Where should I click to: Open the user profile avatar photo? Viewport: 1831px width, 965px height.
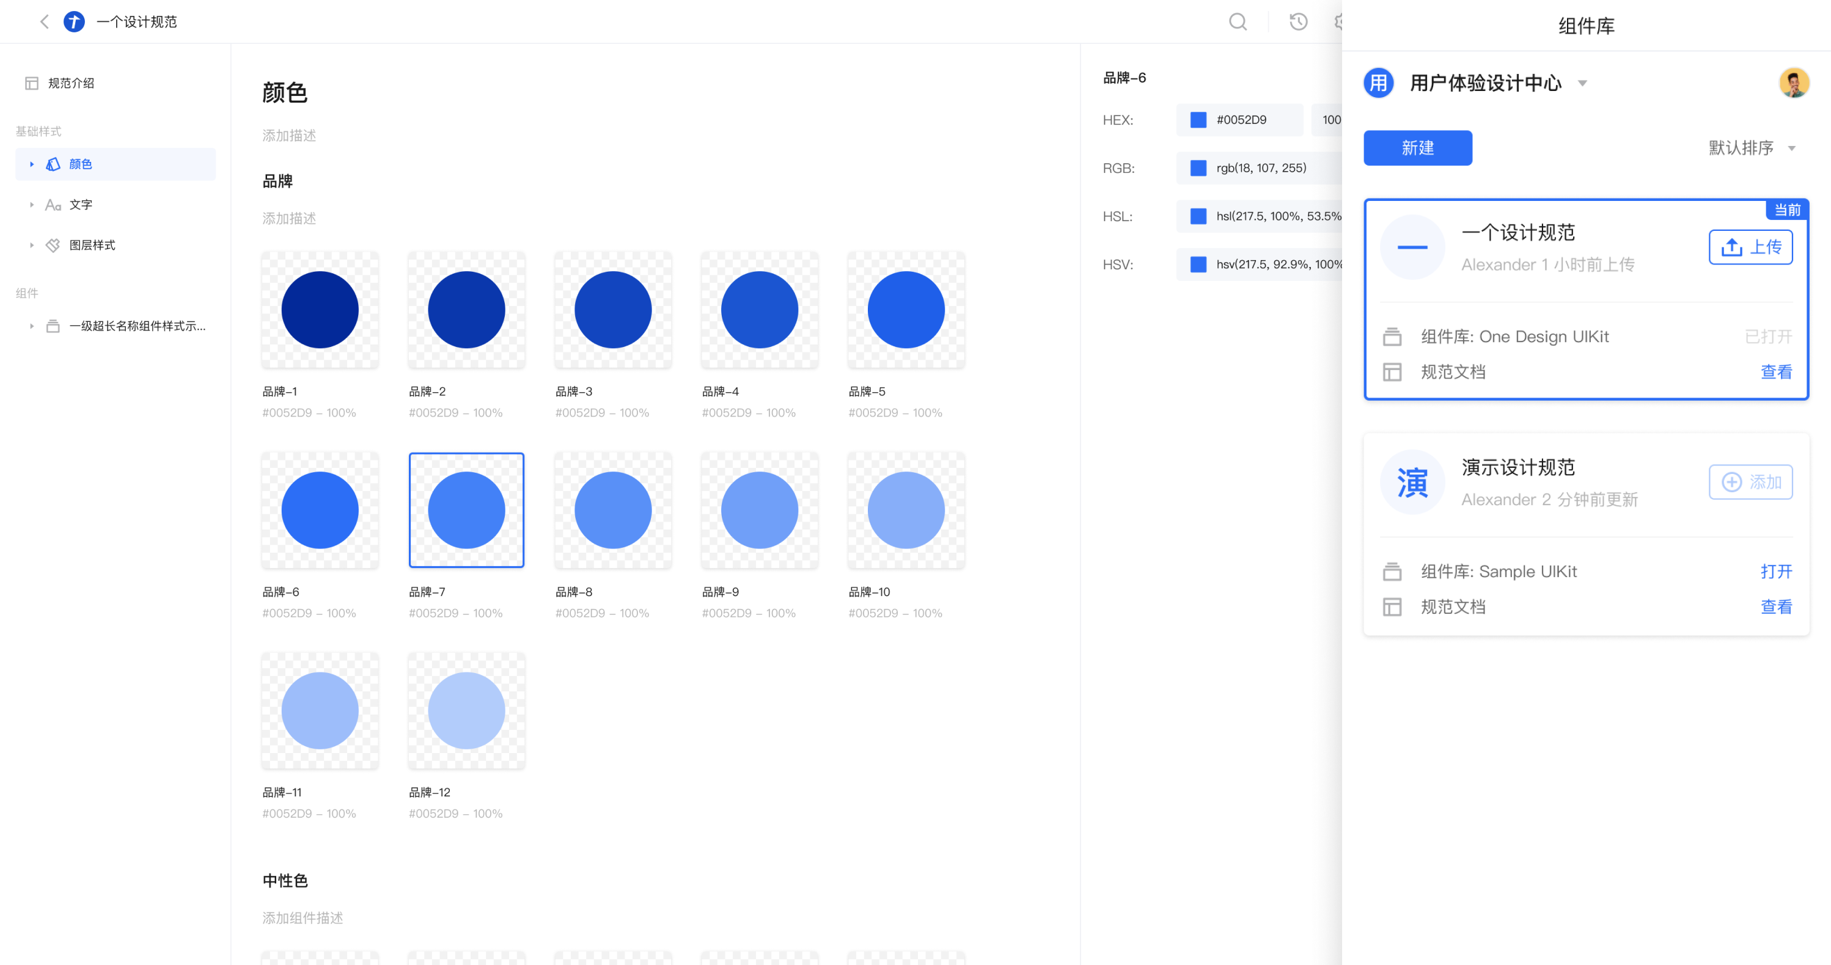(x=1794, y=83)
